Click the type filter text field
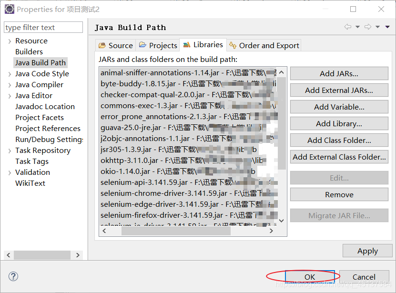396x293 pixels. pos(43,27)
